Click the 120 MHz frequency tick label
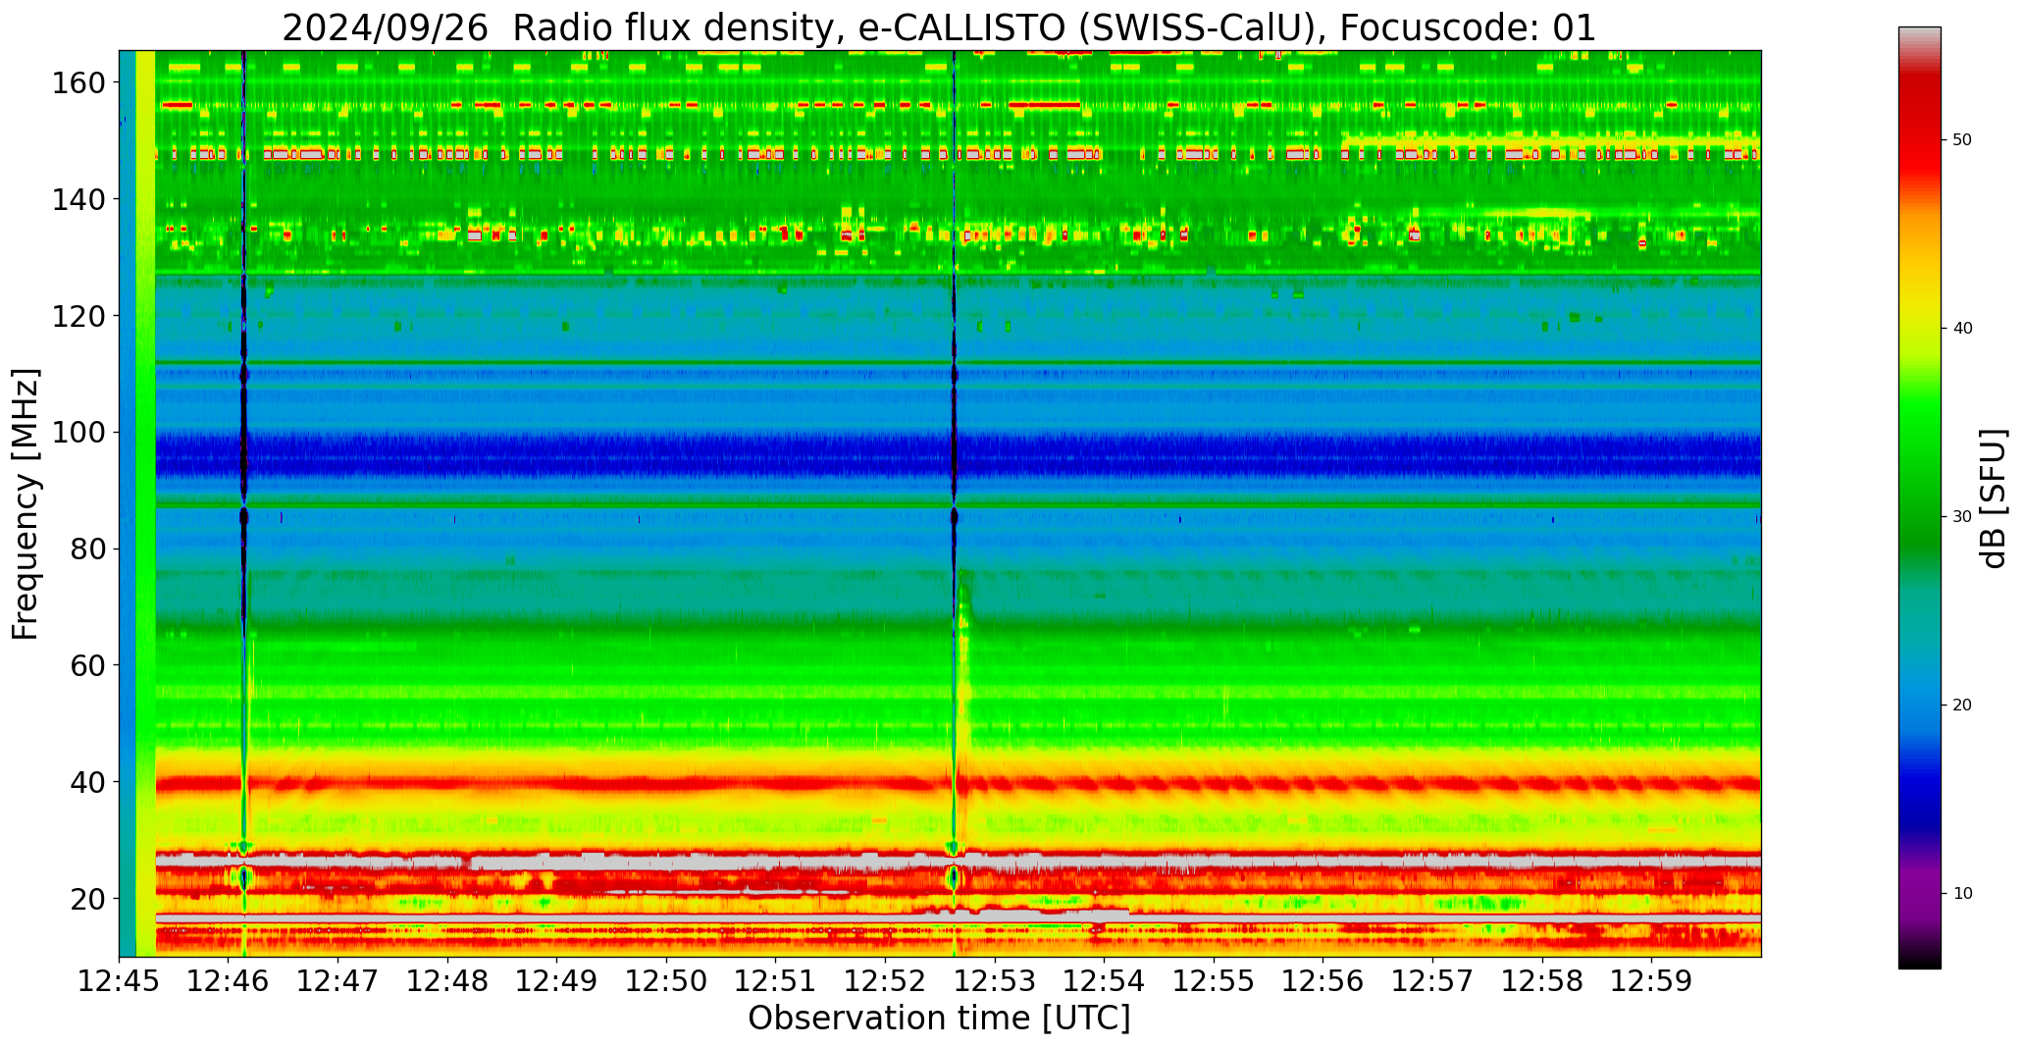Viewport: 2023px width, 1047px height. pyautogui.click(x=79, y=316)
